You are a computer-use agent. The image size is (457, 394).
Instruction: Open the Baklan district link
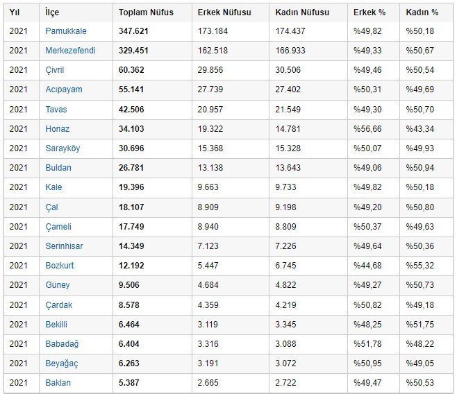(x=58, y=383)
